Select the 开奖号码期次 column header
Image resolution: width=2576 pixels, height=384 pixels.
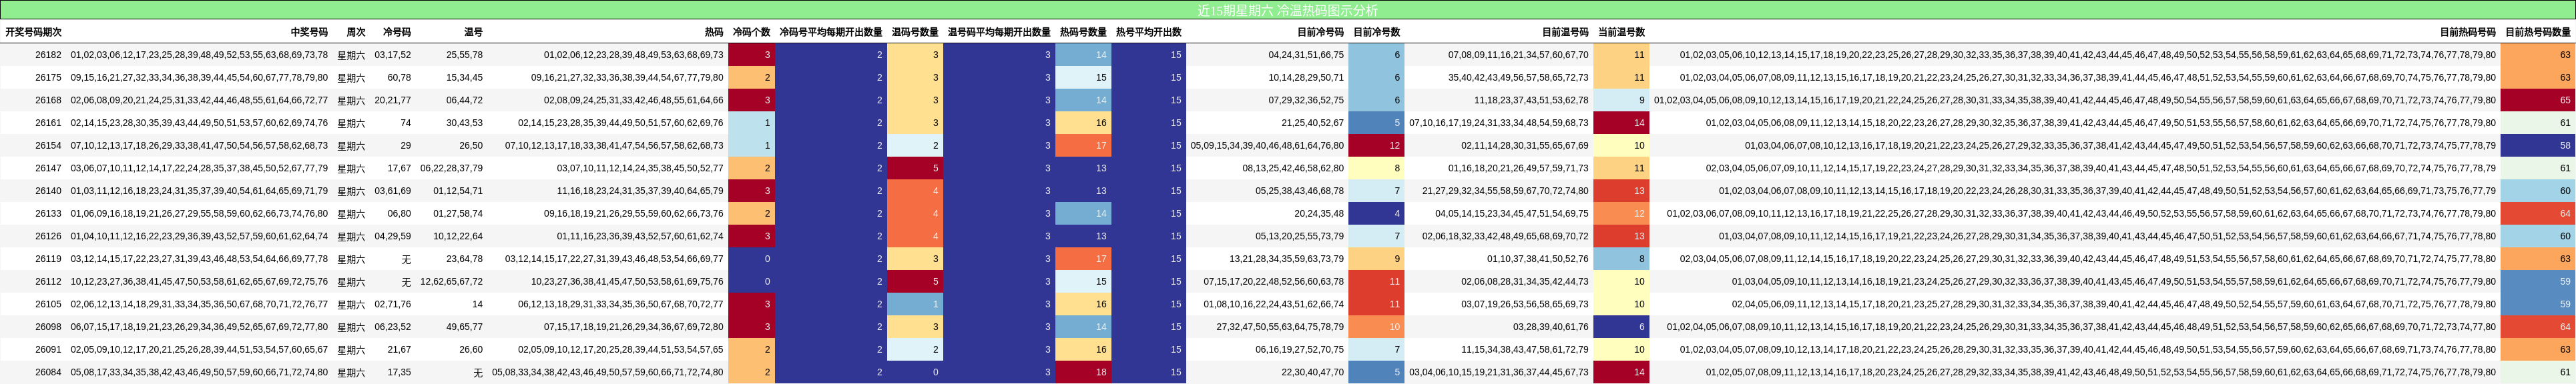coord(34,32)
